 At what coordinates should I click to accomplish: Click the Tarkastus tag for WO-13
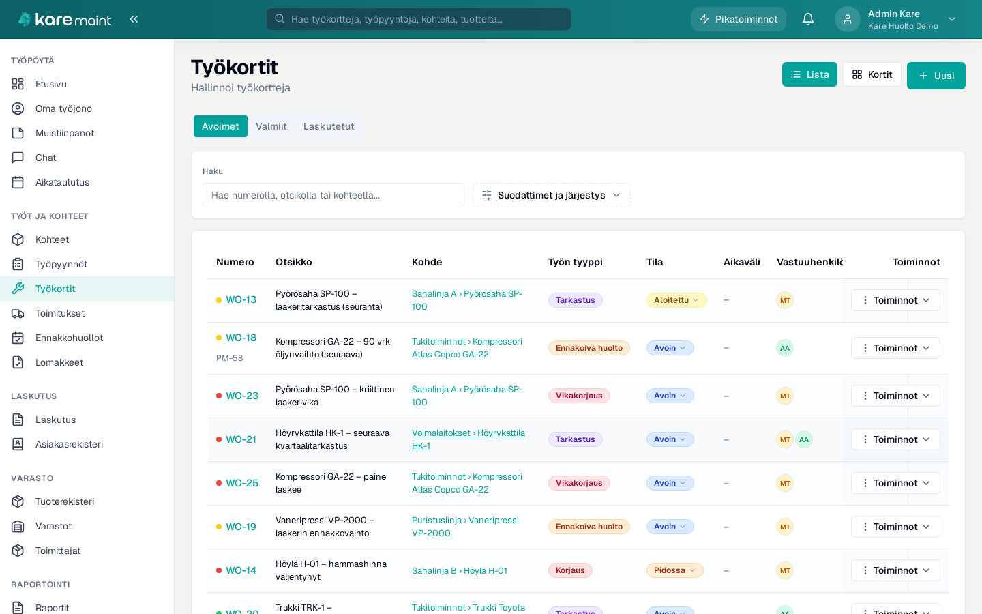(x=576, y=300)
